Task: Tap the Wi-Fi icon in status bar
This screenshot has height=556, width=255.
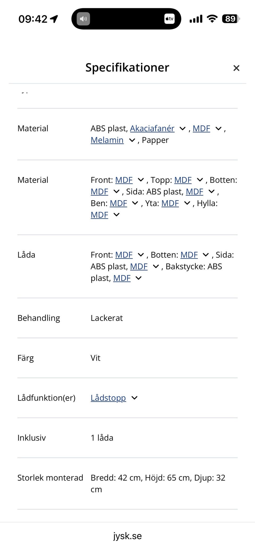Action: (x=212, y=19)
